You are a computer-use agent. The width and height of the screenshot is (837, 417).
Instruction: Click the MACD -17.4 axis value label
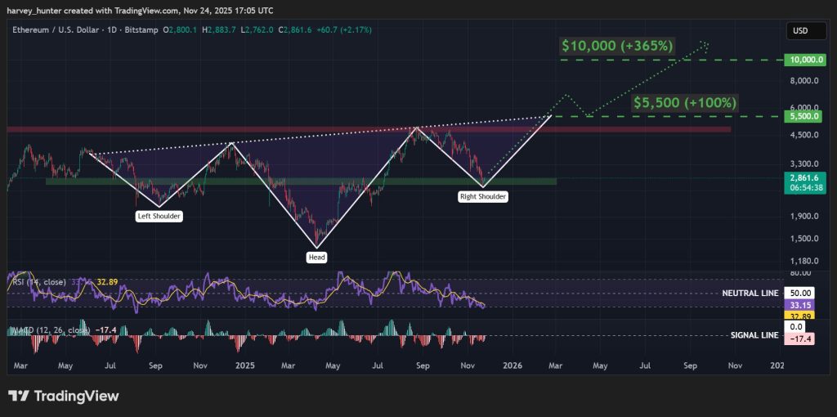[x=799, y=338]
